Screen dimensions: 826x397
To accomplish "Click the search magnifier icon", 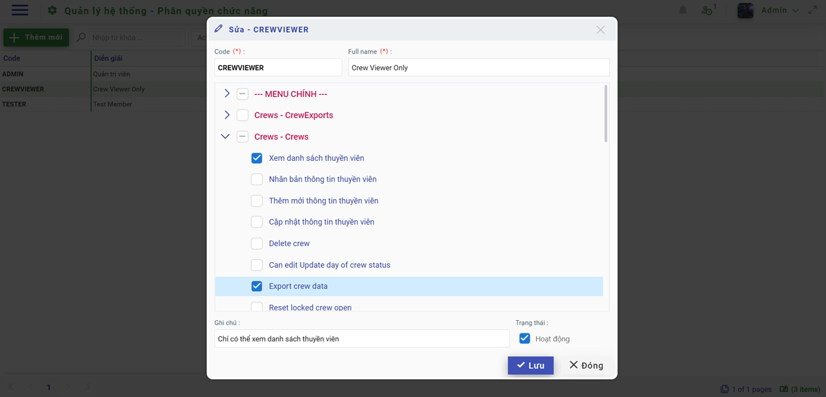I will (81, 37).
